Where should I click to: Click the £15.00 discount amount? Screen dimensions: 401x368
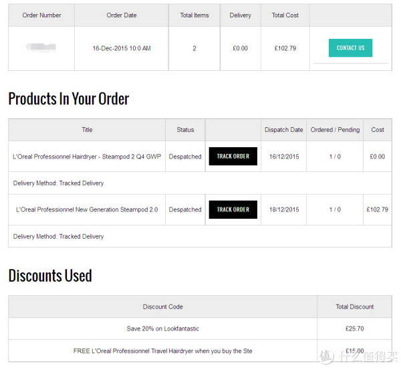tap(354, 351)
